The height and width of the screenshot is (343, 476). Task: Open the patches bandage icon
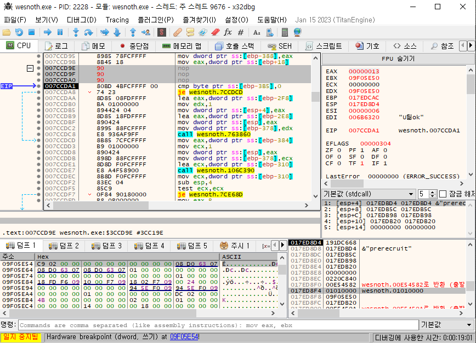click(x=178, y=32)
